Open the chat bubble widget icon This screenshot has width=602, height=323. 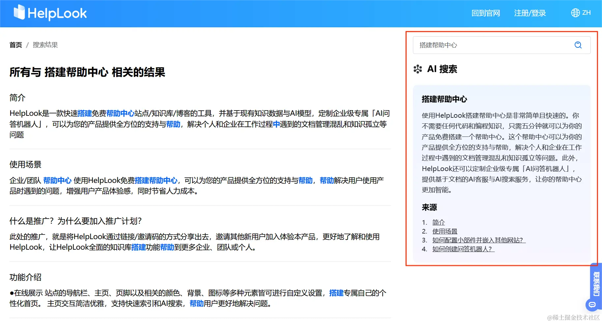pos(592,305)
